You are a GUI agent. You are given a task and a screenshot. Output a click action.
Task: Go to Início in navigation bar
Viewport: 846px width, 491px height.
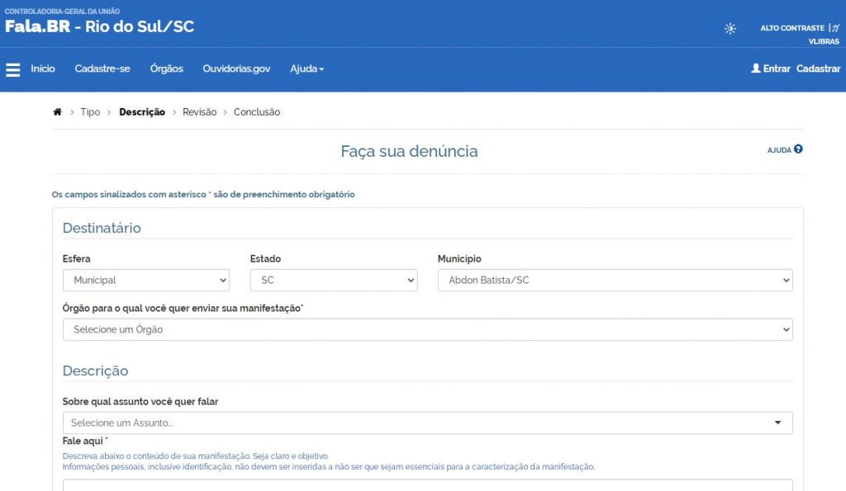pyautogui.click(x=43, y=69)
